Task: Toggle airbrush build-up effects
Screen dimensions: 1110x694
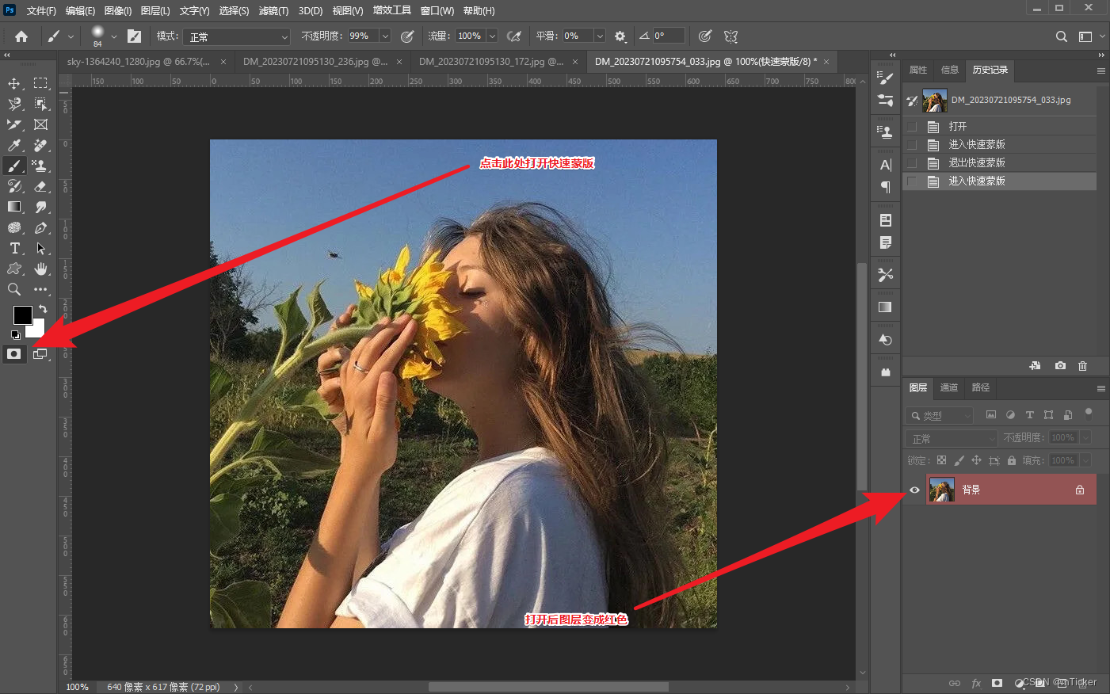Action: point(513,36)
